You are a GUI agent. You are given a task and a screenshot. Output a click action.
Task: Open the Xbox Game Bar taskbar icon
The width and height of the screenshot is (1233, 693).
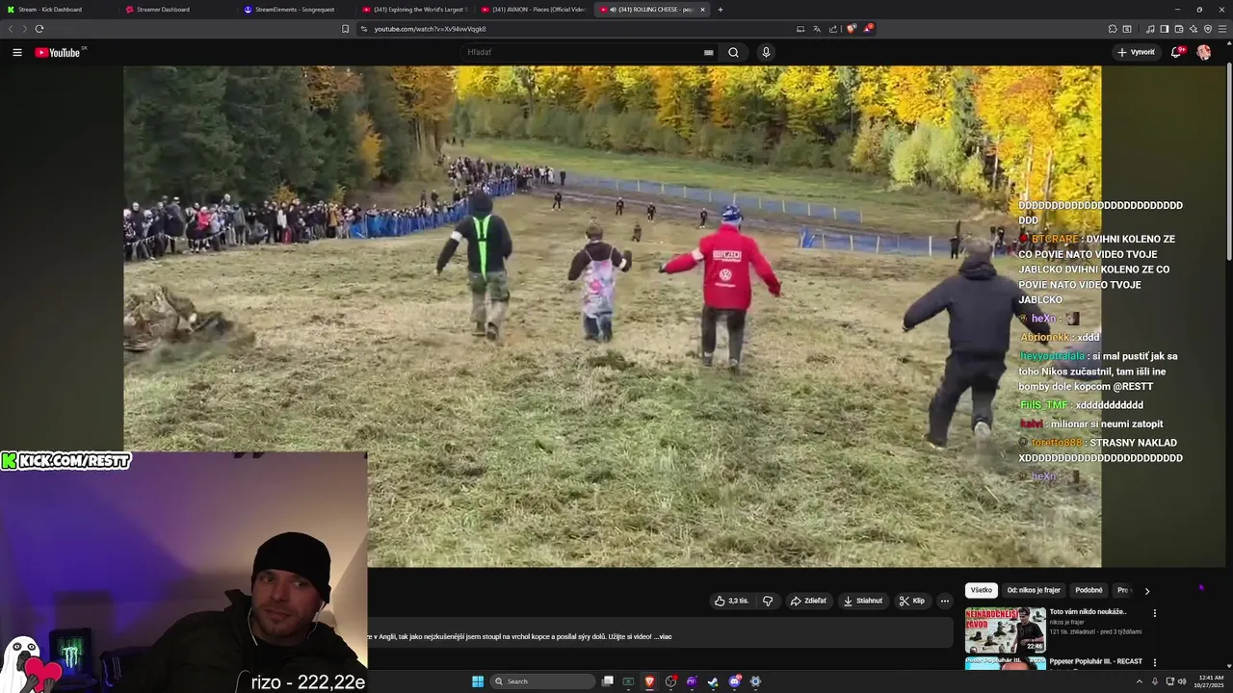click(x=628, y=681)
